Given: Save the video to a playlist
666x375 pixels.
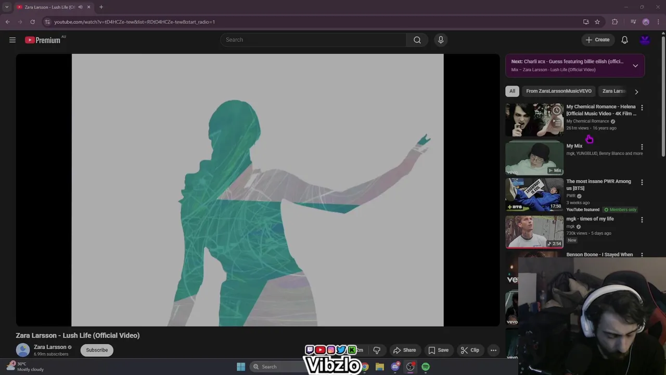Looking at the screenshot, I should pyautogui.click(x=438, y=350).
